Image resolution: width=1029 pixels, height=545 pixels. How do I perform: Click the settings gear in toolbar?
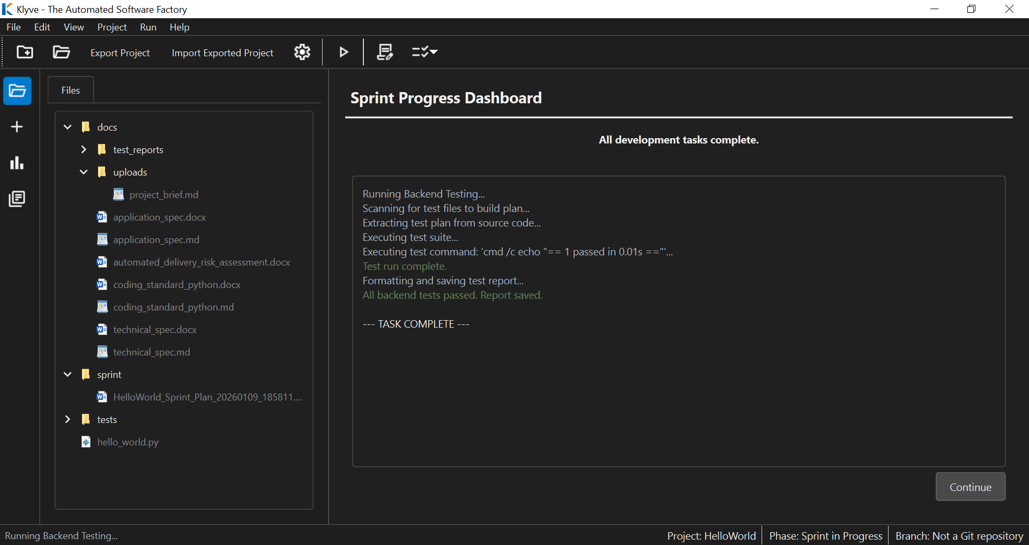(302, 52)
